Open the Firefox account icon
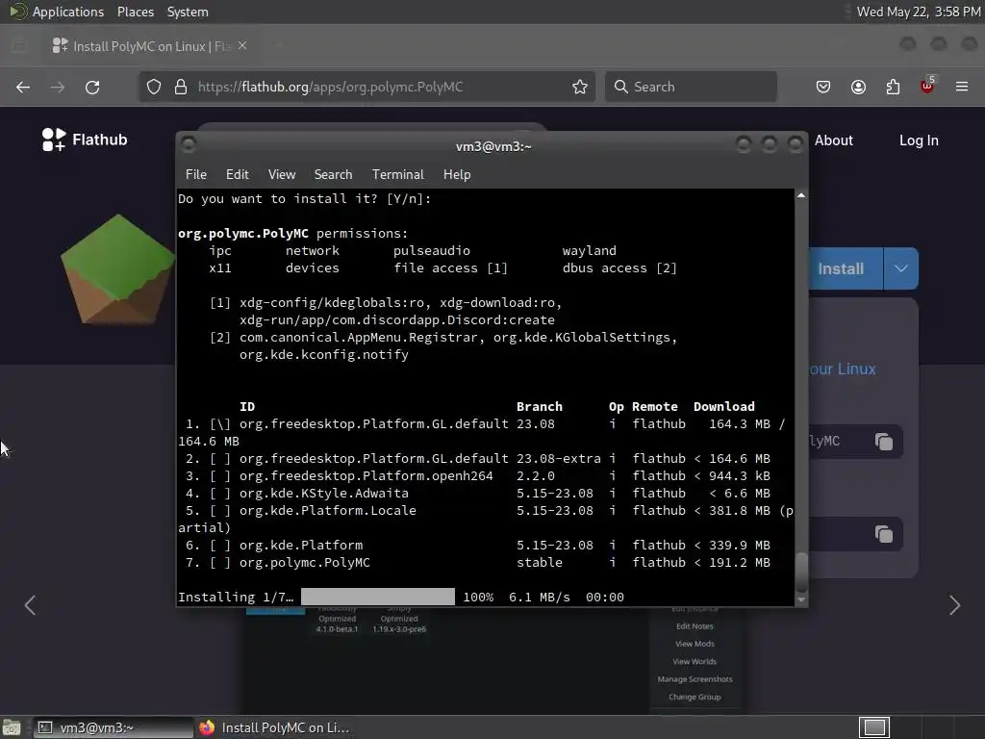Viewport: 985px width, 739px height. [x=858, y=87]
